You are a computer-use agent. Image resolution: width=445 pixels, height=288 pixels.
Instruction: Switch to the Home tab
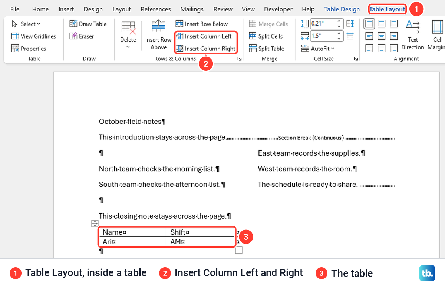click(40, 9)
